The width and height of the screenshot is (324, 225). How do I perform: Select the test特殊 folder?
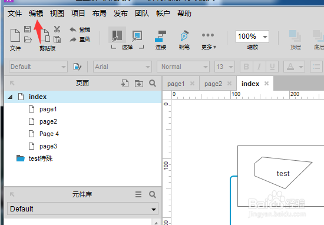pyautogui.click(x=41, y=158)
